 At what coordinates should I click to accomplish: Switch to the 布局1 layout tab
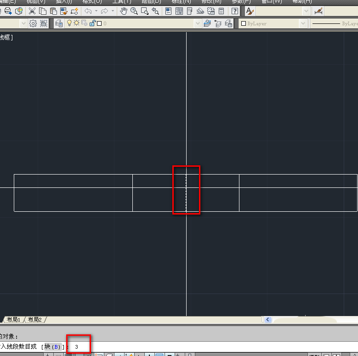click(x=13, y=320)
